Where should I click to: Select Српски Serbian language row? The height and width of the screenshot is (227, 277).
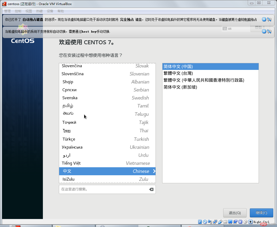pyautogui.click(x=107, y=90)
